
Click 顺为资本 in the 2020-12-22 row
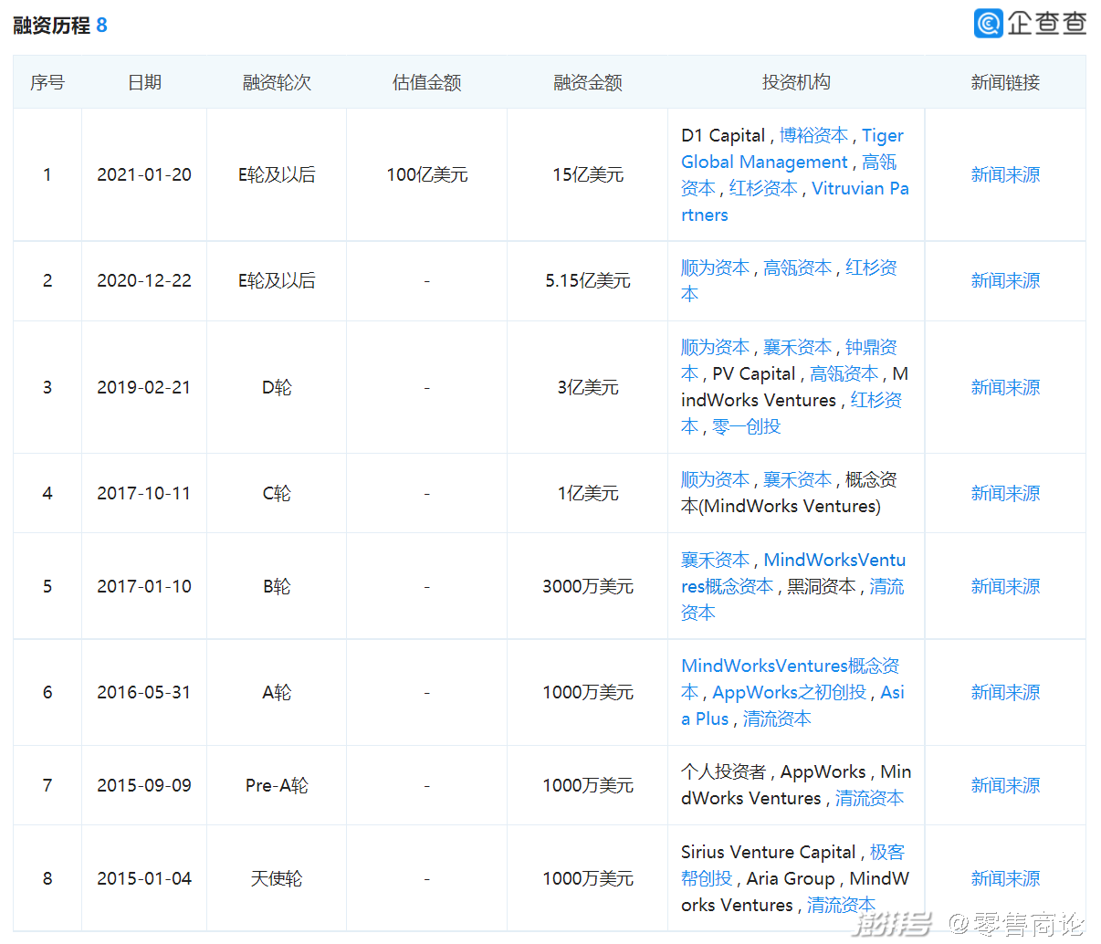pyautogui.click(x=715, y=267)
